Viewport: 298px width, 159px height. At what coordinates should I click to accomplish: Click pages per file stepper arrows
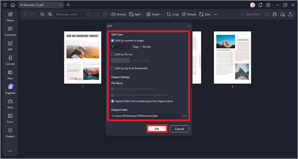[x=127, y=47]
